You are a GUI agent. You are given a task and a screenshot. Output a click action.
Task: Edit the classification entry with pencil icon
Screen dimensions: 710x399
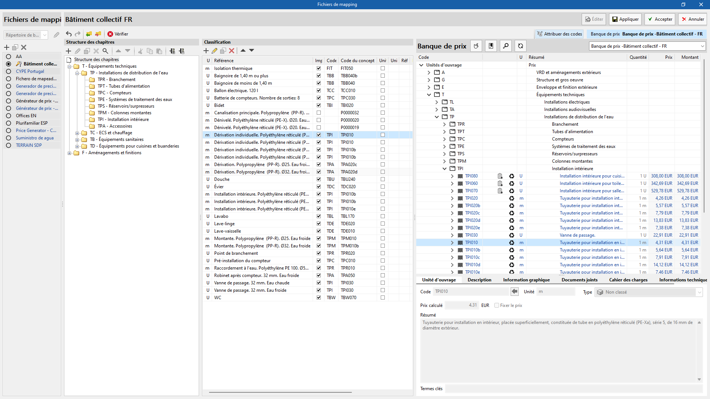pyautogui.click(x=215, y=51)
